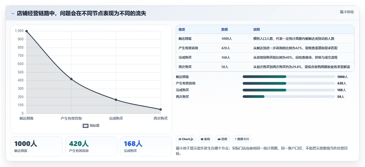
Task: Click the 500 y-axis label
Action: (21, 72)
